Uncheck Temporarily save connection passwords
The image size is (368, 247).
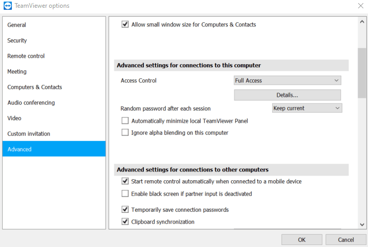pos(125,209)
